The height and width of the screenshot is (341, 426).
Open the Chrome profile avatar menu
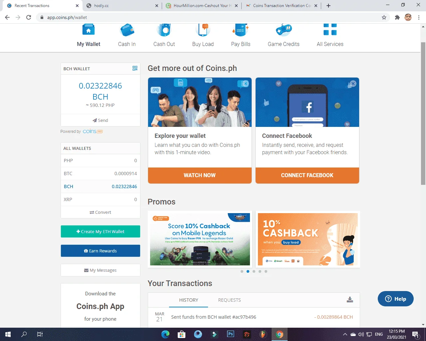408,17
